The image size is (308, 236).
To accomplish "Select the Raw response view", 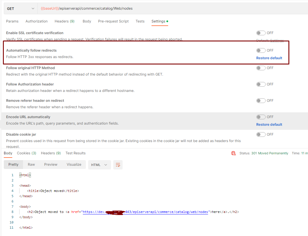I will tap(31, 165).
